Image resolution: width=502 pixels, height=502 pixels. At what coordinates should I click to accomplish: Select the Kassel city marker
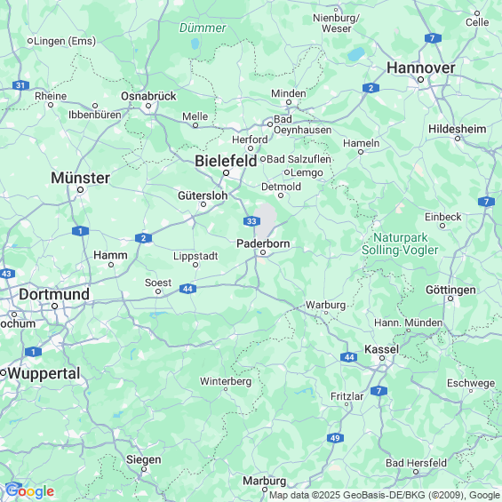click(x=382, y=358)
